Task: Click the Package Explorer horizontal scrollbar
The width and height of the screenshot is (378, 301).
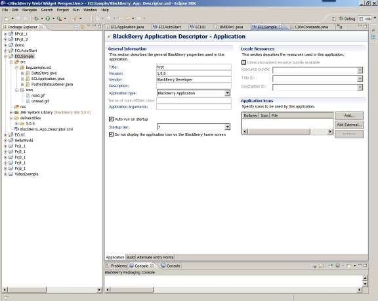Action: tap(52, 289)
